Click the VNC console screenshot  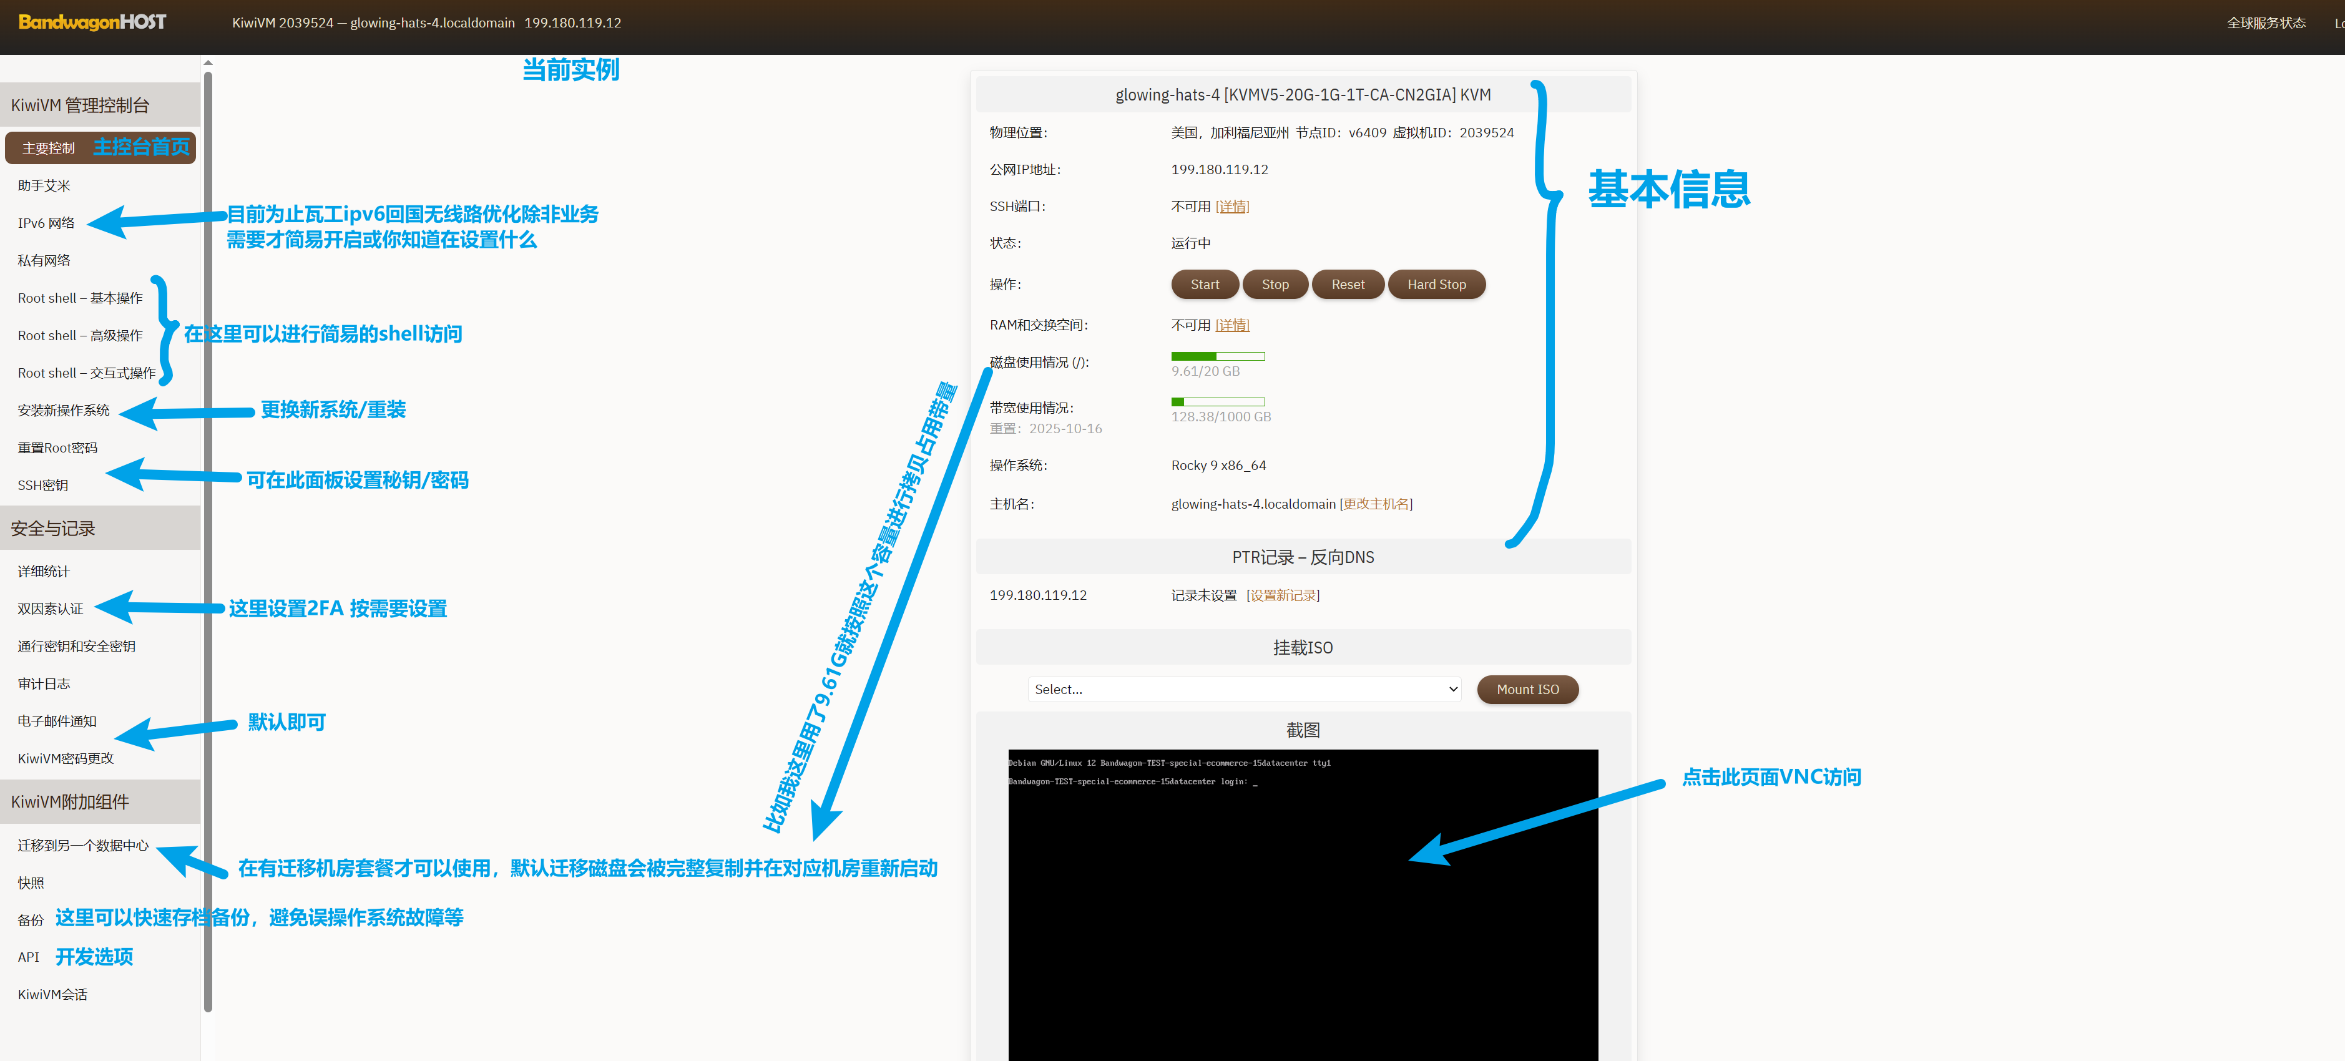tap(1303, 904)
